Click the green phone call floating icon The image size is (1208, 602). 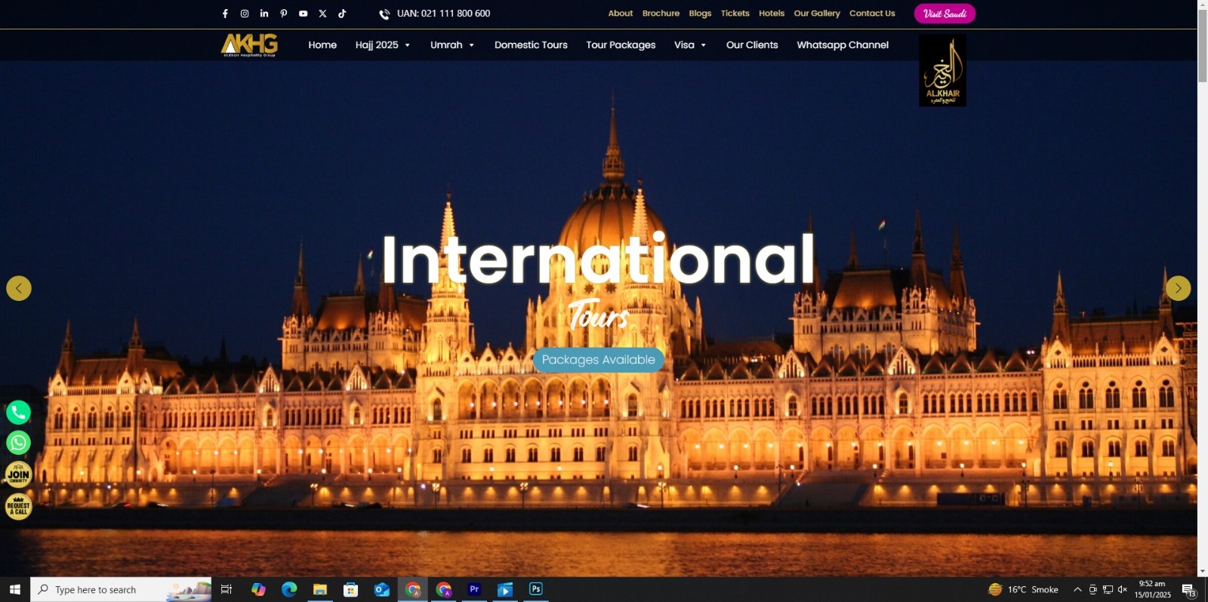19,412
